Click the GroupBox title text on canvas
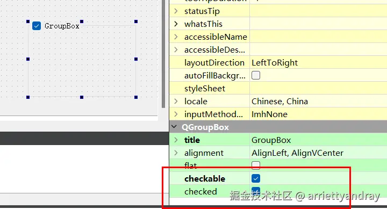Image resolution: width=387 pixels, height=209 pixels. tap(62, 26)
